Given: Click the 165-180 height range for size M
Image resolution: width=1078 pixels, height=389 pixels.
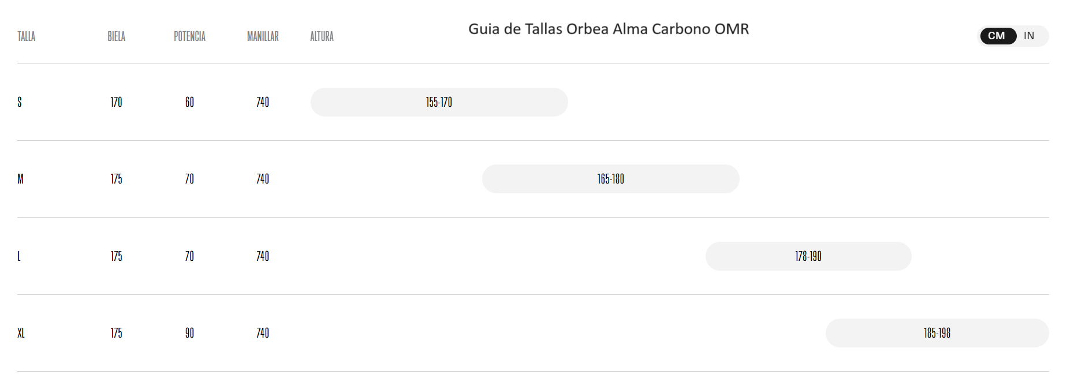Looking at the screenshot, I should click(x=611, y=179).
